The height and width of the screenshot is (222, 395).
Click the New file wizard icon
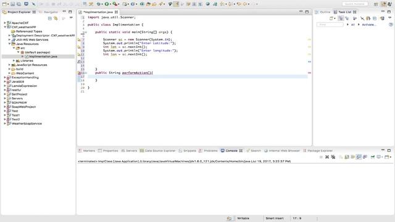(4, 4)
